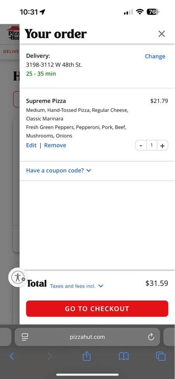Open the Safari share icon
The image size is (175, 379).
[87, 356]
